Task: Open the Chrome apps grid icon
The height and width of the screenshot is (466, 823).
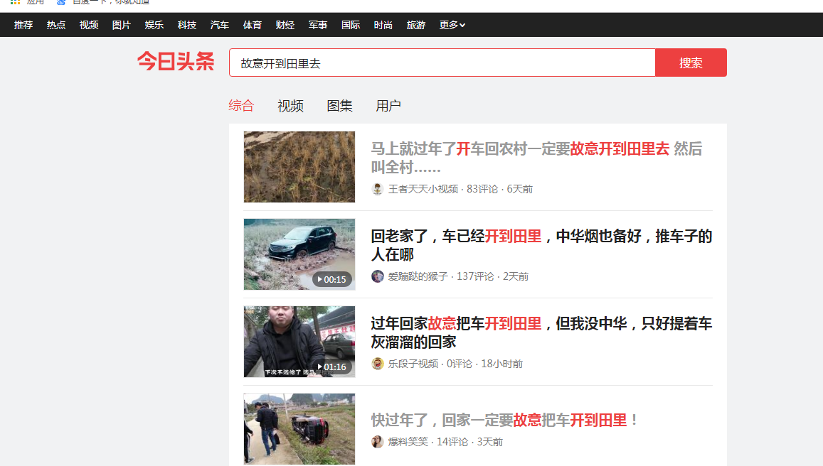Action: [x=15, y=2]
